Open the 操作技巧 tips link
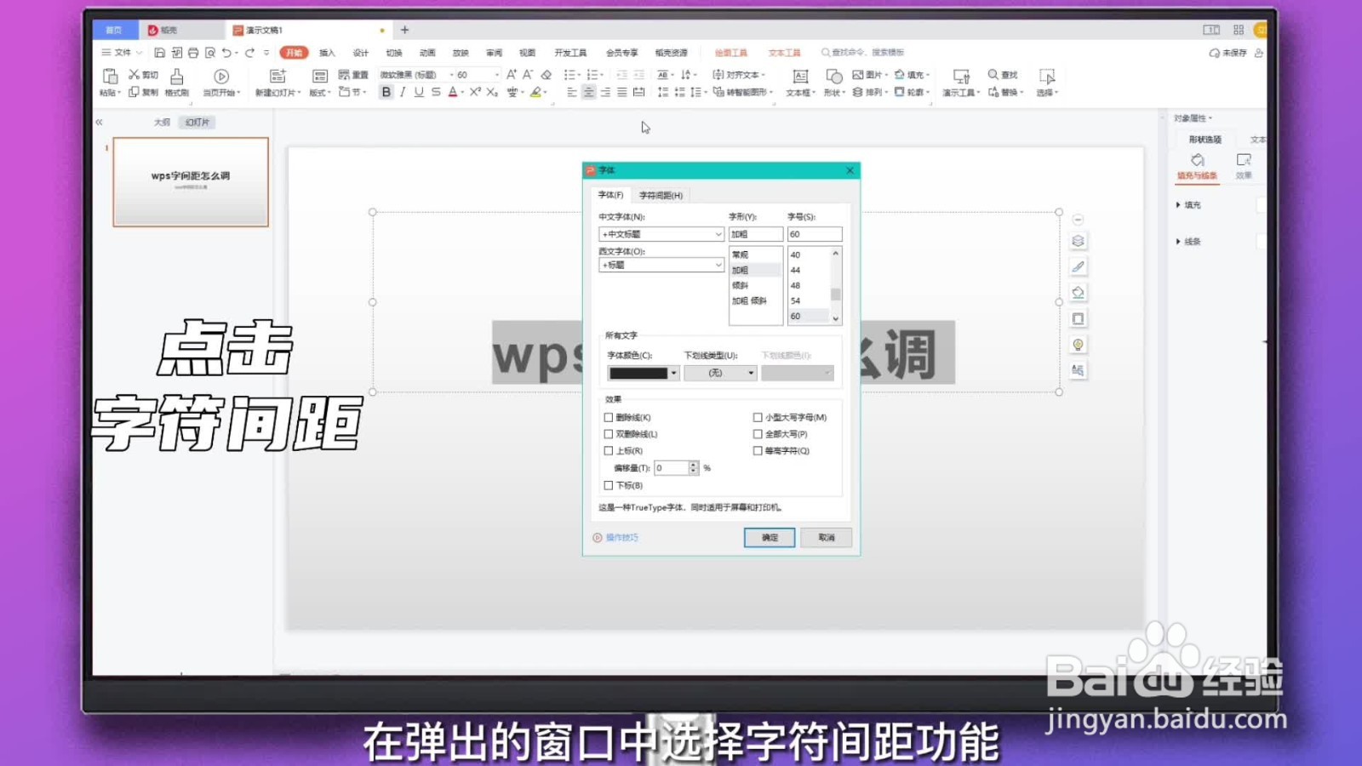This screenshot has width=1362, height=766. click(x=619, y=537)
